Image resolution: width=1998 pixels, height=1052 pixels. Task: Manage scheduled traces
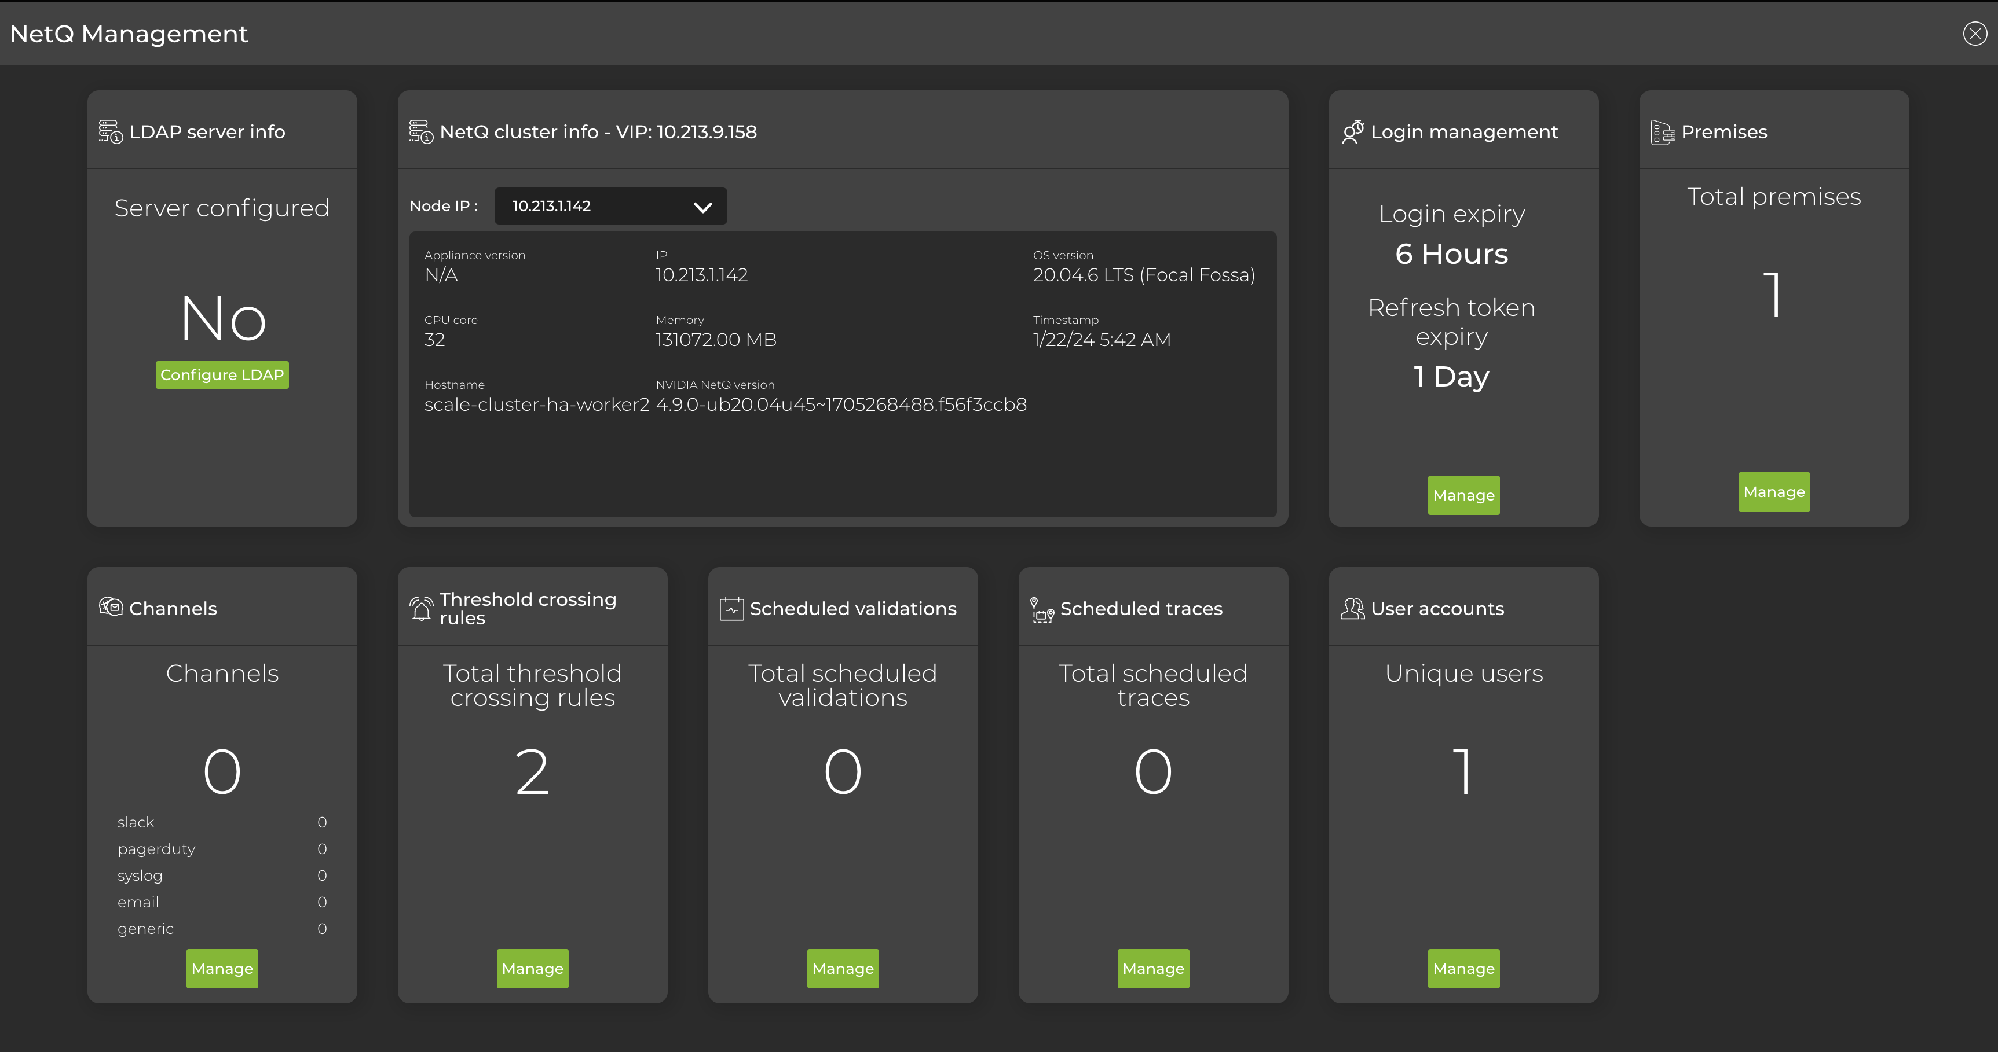(x=1152, y=968)
